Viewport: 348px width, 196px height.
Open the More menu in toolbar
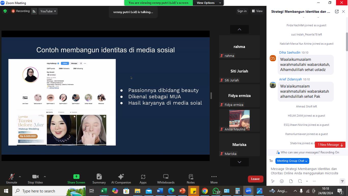coord(214,179)
